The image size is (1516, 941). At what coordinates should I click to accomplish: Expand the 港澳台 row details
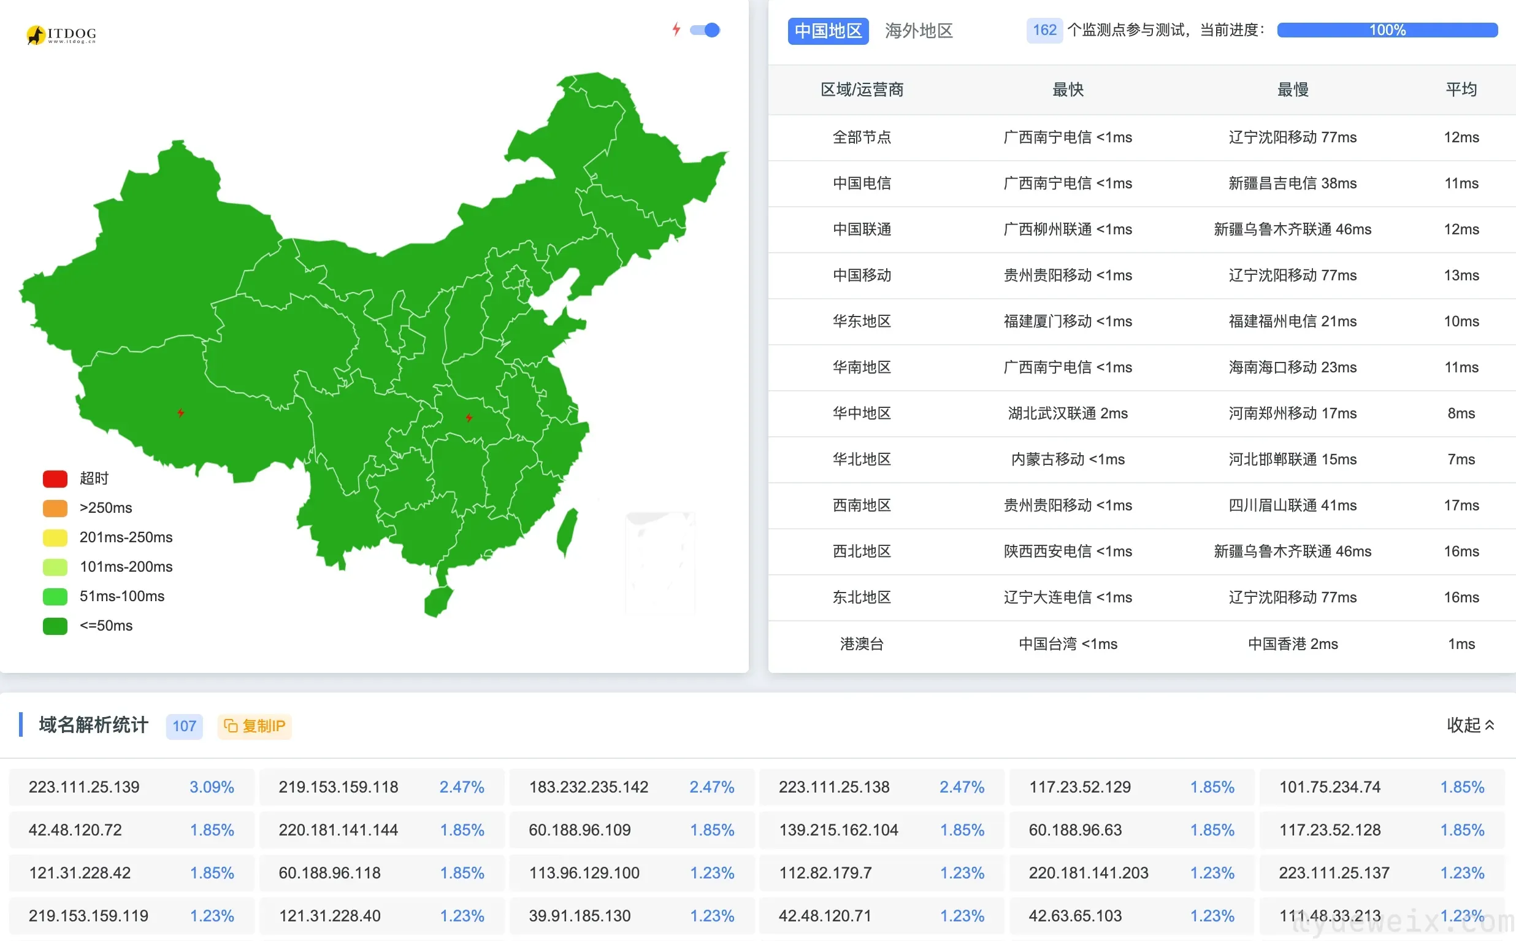[x=862, y=644]
